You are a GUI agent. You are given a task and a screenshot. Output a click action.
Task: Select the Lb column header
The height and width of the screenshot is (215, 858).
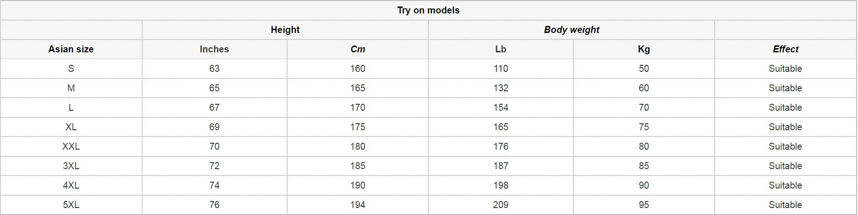[x=501, y=49]
